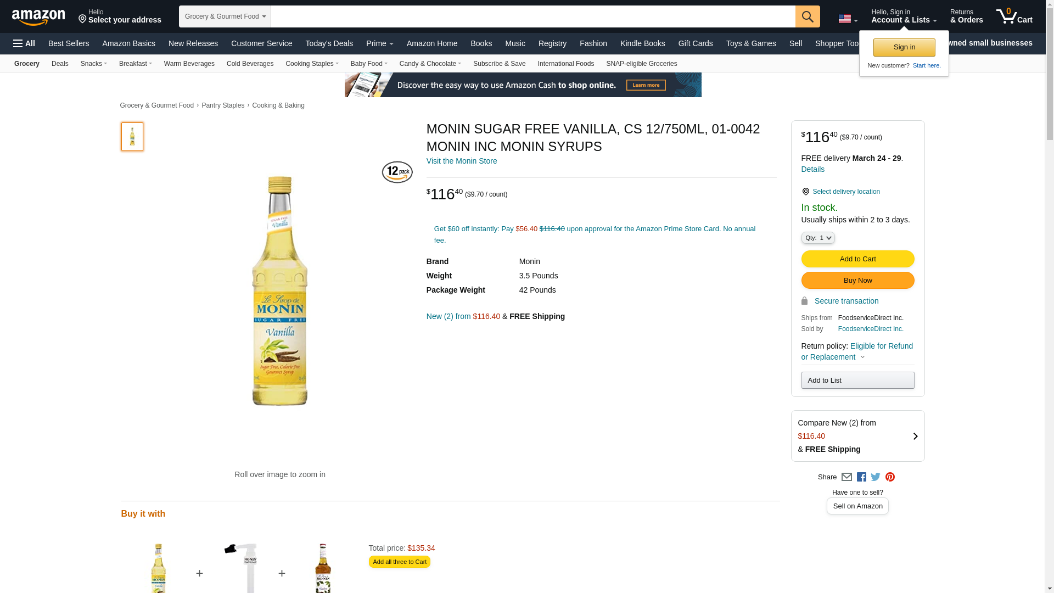The width and height of the screenshot is (1054, 593).
Task: Visit the Monin Store link
Action: [462, 161]
